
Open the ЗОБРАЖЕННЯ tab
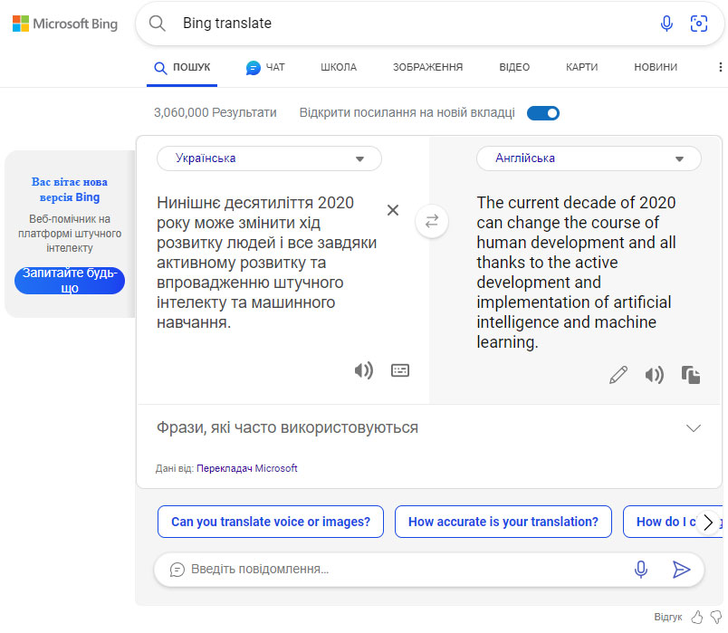(x=427, y=67)
